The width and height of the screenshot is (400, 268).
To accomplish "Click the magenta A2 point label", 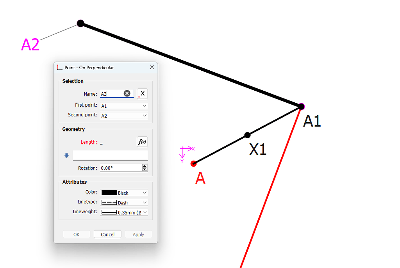I will [x=30, y=45].
